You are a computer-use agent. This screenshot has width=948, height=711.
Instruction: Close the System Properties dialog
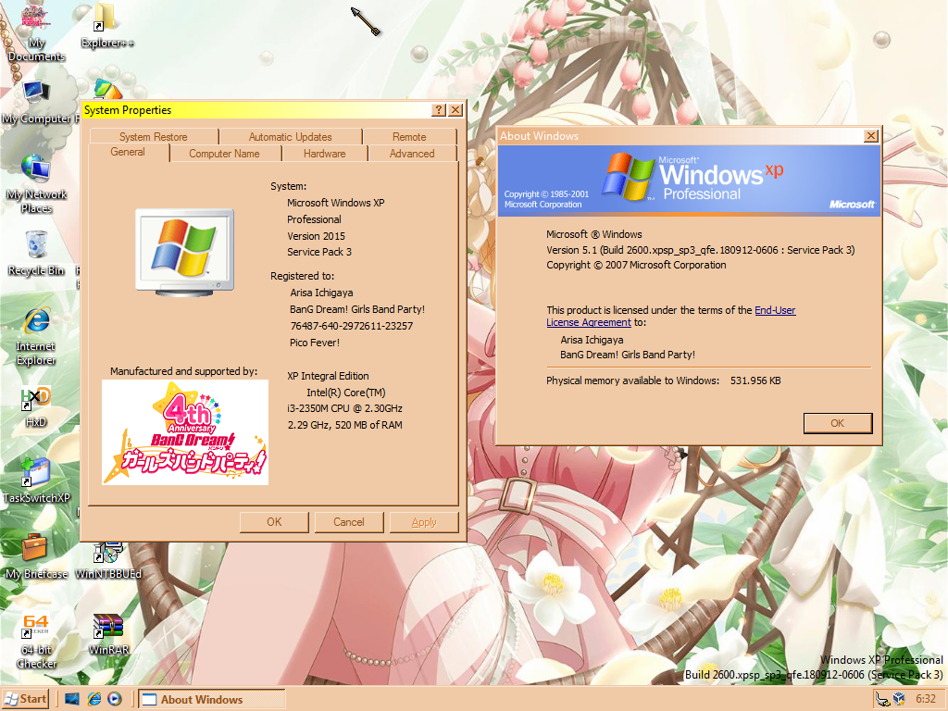455,110
